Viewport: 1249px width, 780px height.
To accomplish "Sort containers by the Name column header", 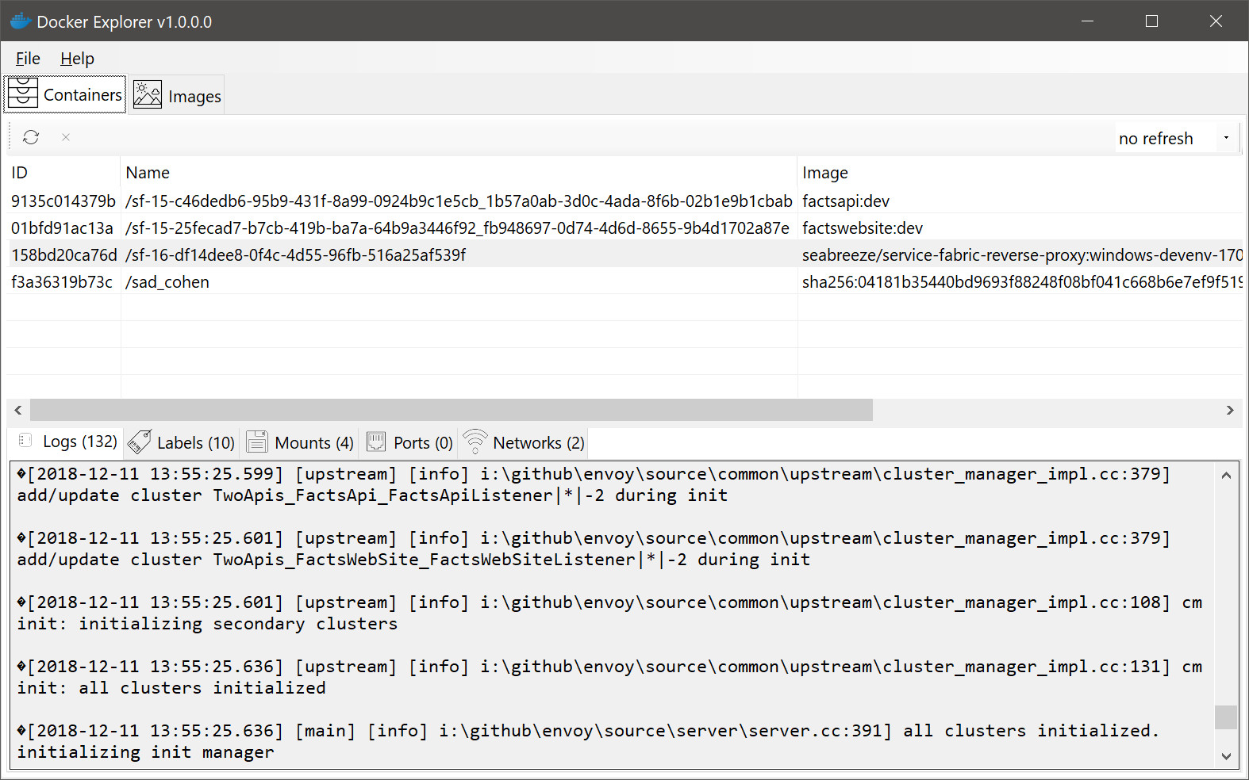I will (x=148, y=173).
